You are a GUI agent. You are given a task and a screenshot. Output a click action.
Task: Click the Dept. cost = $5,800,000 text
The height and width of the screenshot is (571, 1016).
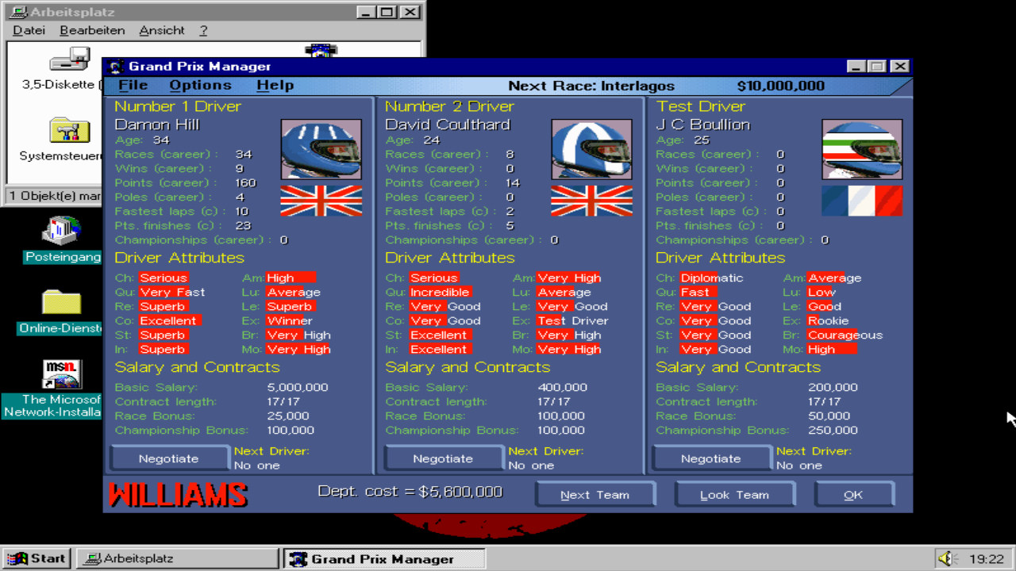pyautogui.click(x=410, y=492)
